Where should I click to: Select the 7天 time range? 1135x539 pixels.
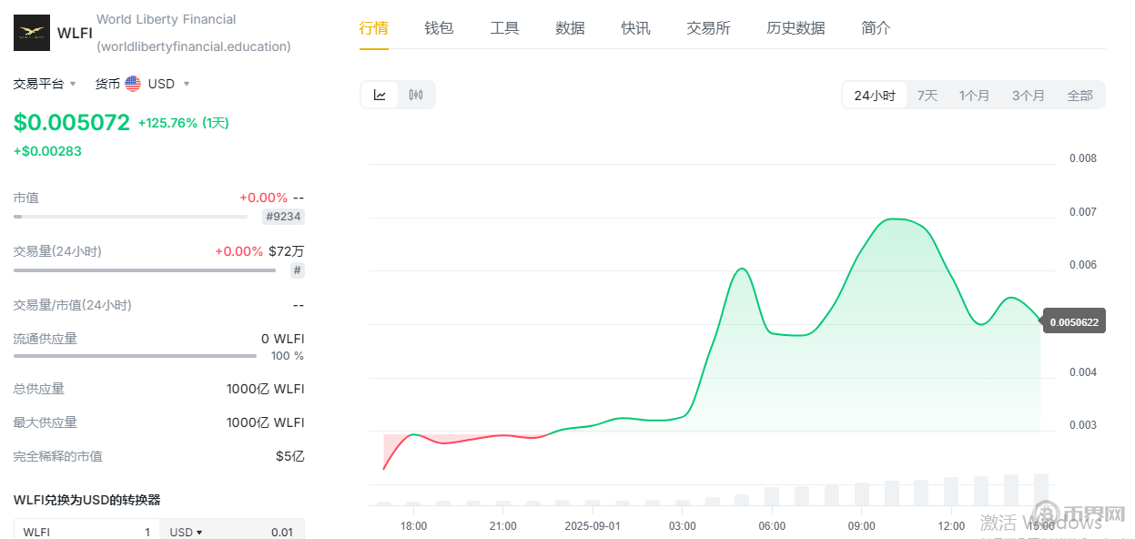927,96
